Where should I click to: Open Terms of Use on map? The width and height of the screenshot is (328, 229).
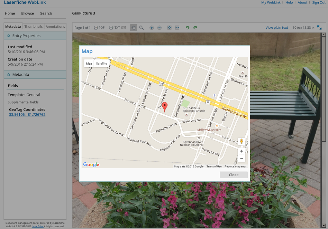pyautogui.click(x=214, y=166)
